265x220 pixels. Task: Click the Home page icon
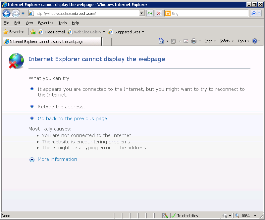pyautogui.click(x=161, y=41)
